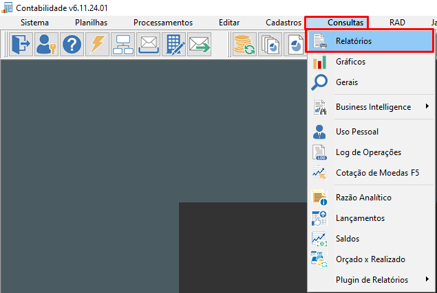Open the Processamentos menu
The width and height of the screenshot is (437, 293).
163,23
